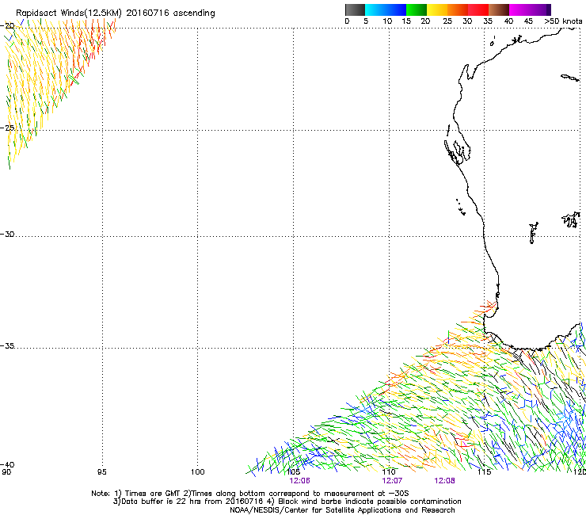
Task: Click the 12:06 pass time label
Action: (x=299, y=481)
